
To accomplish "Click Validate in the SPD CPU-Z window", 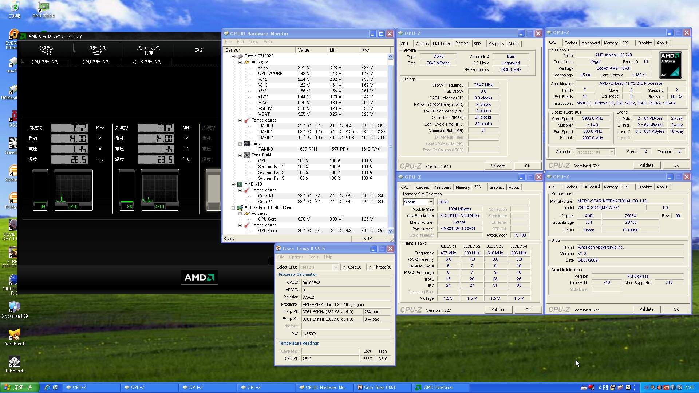I will point(498,310).
